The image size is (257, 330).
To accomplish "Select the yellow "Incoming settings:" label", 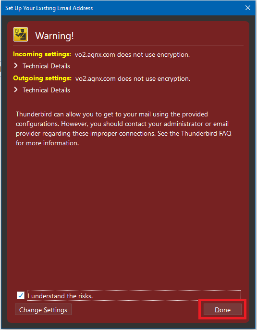I will pyautogui.click(x=42, y=54).
